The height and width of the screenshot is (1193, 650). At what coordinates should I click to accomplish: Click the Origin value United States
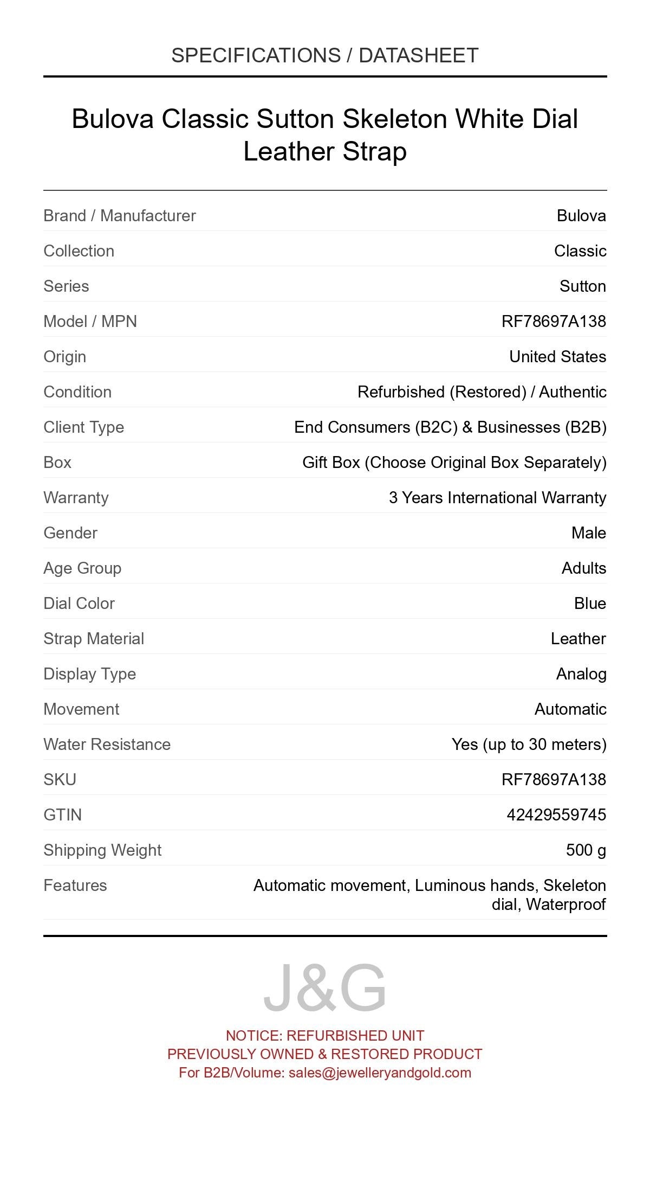(557, 357)
